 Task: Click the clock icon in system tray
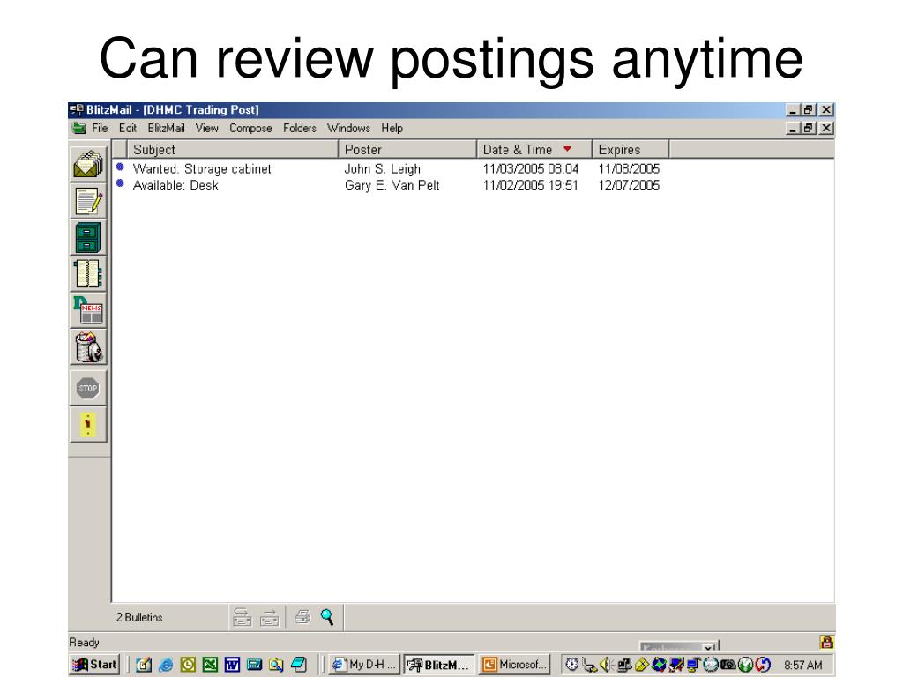571,665
